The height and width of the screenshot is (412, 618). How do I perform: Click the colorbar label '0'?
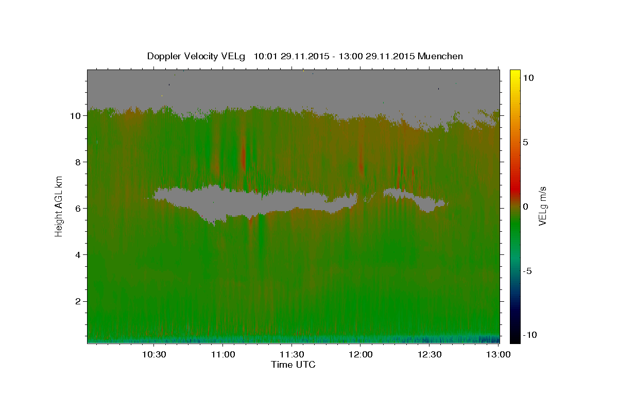[x=526, y=207]
